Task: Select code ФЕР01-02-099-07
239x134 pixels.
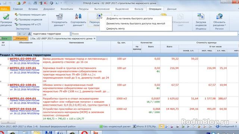Action: click(23, 59)
